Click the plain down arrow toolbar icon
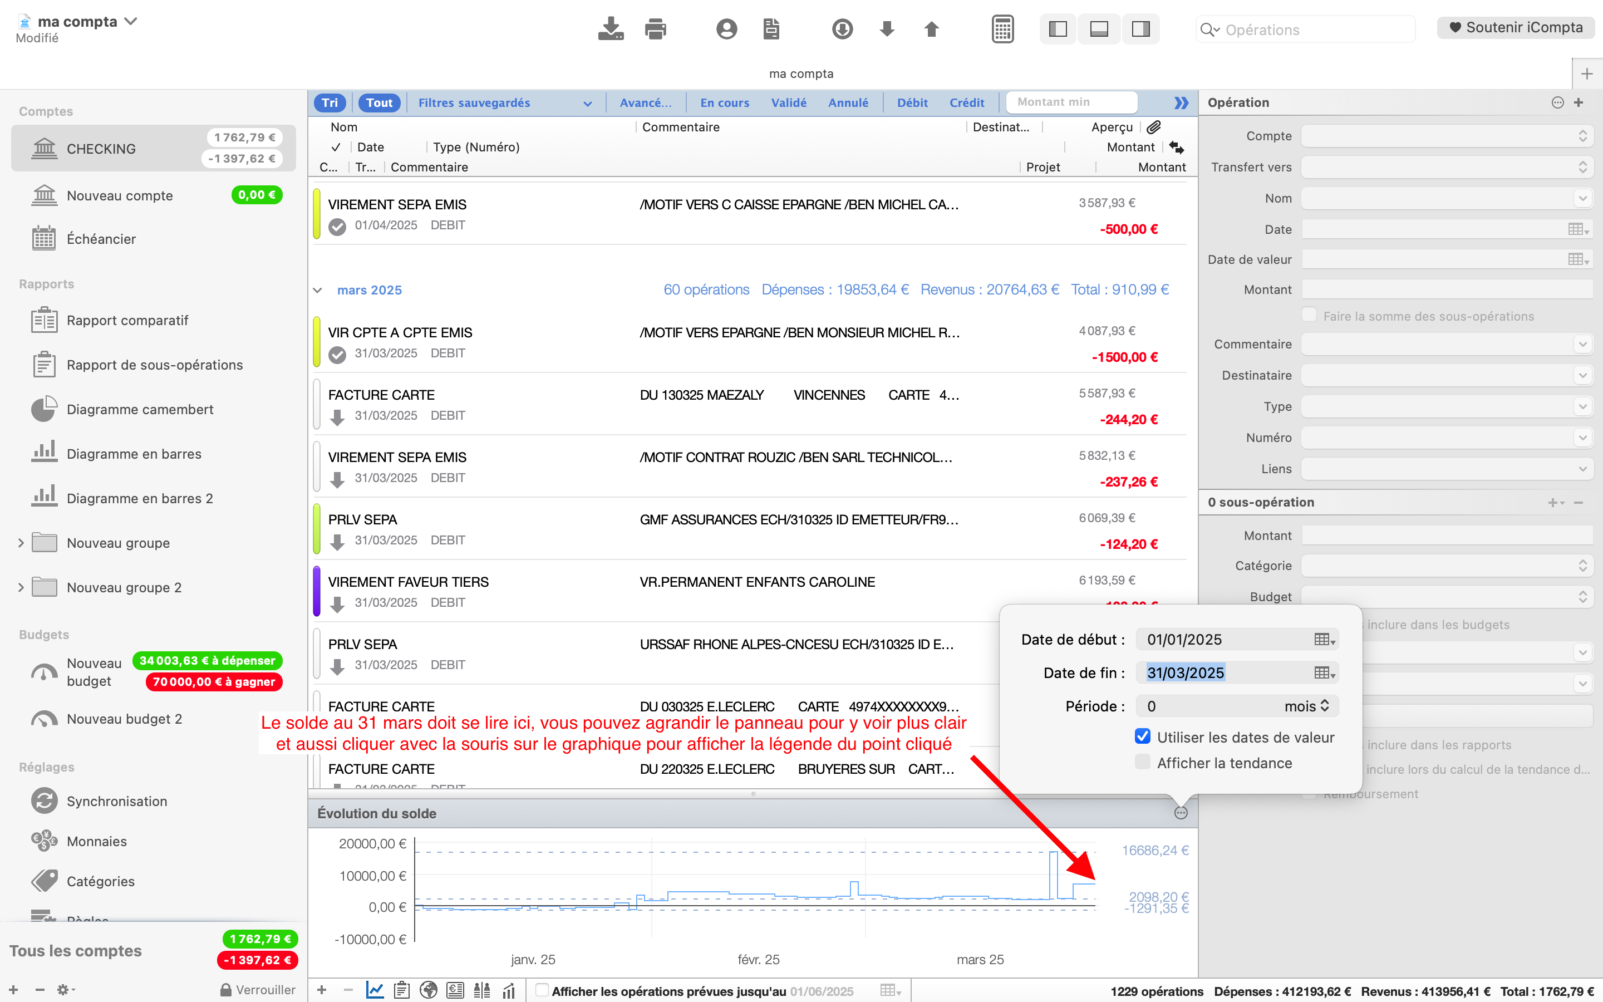The height and width of the screenshot is (1002, 1603). tap(887, 29)
